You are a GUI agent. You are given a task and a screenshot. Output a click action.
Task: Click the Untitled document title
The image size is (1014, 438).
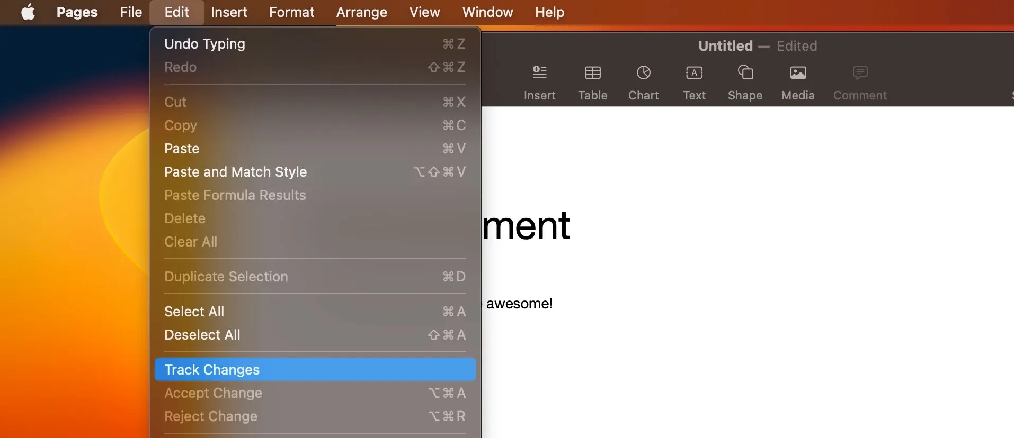(x=725, y=46)
